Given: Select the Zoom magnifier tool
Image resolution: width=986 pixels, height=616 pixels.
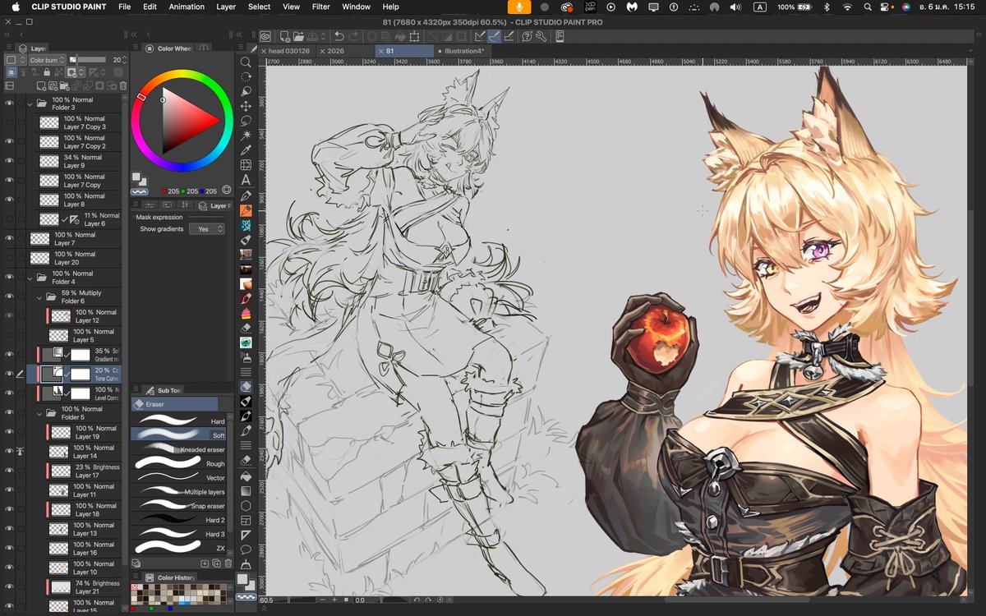Looking at the screenshot, I should (246, 62).
